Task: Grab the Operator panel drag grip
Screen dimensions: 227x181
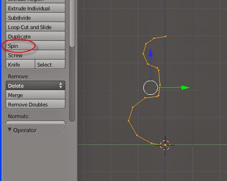Action: click(x=62, y=129)
